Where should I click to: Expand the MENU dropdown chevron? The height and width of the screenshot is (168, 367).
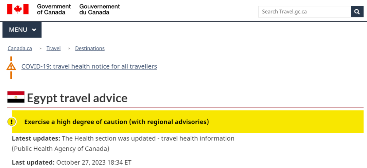34,30
